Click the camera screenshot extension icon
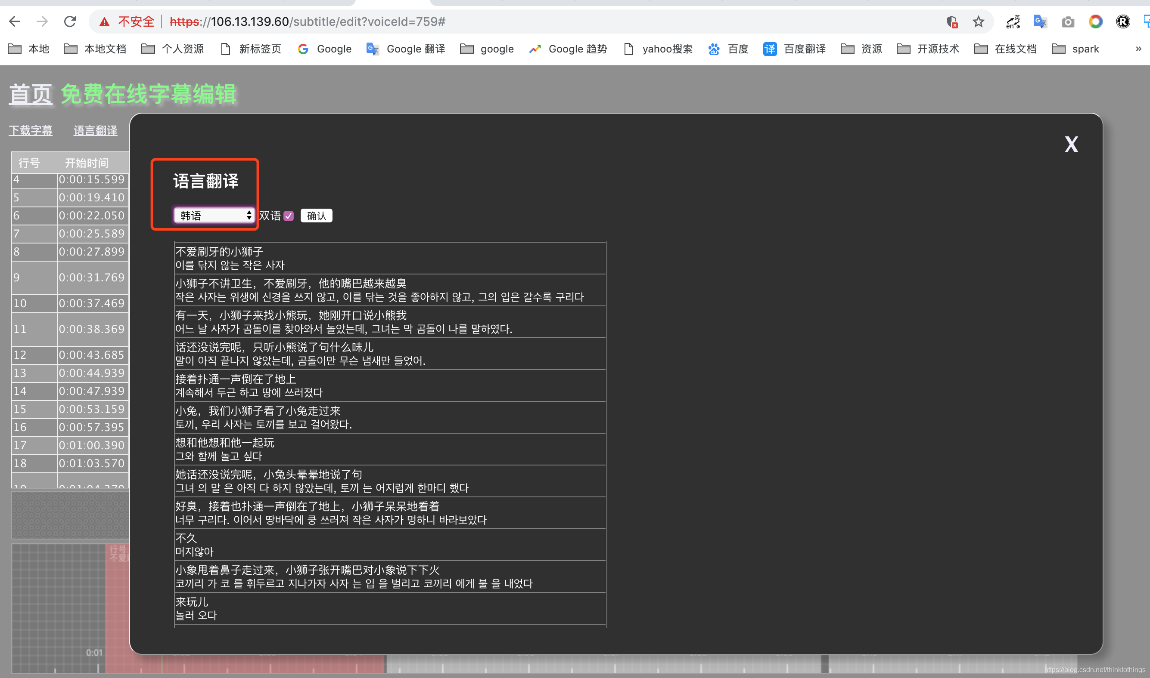1150x678 pixels. [1068, 22]
